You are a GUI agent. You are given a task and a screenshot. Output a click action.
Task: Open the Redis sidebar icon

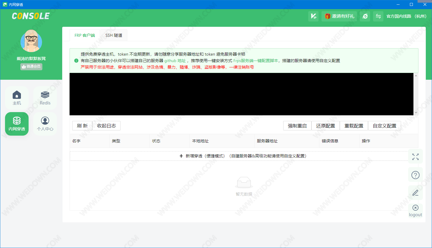[45, 98]
